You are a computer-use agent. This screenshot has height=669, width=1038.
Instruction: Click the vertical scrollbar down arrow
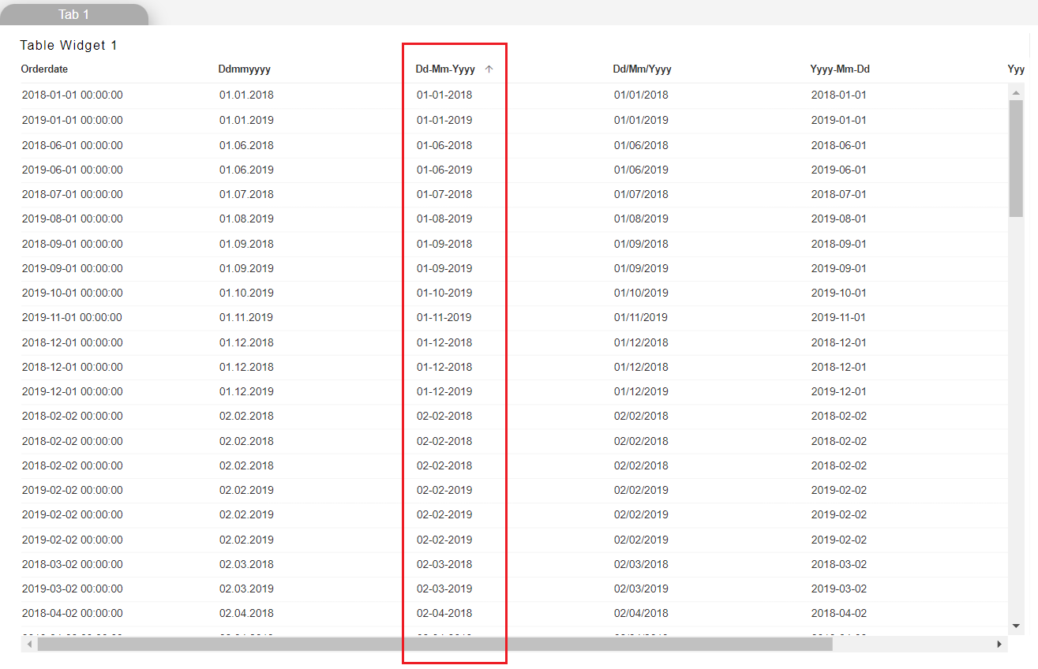1016,625
